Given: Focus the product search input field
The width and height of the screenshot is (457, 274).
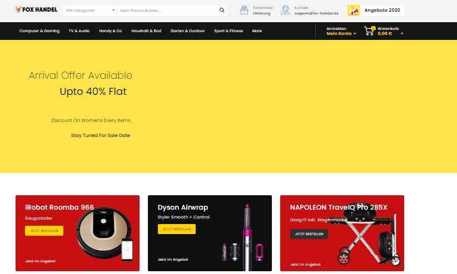Looking at the screenshot, I should click(x=167, y=11).
